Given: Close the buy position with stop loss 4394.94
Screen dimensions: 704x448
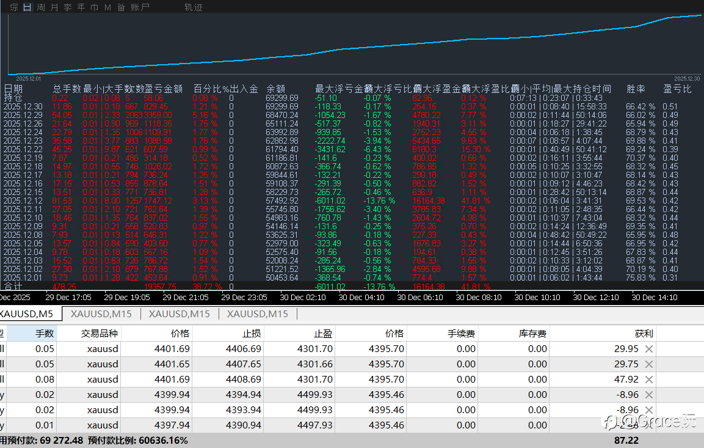Looking at the screenshot, I should point(649,395).
